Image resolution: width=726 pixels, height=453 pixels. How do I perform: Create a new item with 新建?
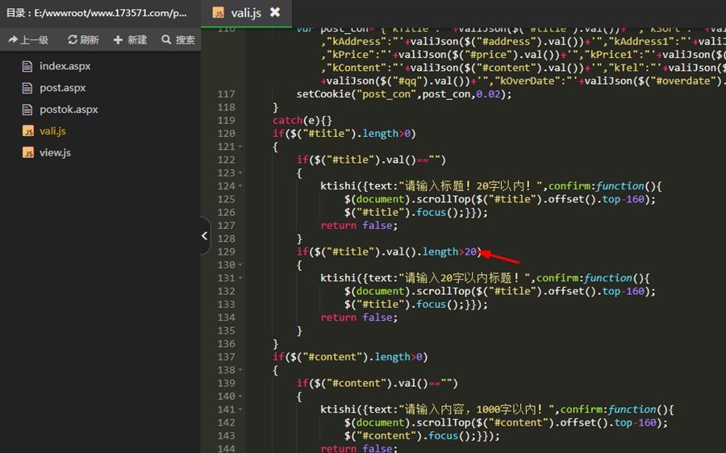[130, 39]
